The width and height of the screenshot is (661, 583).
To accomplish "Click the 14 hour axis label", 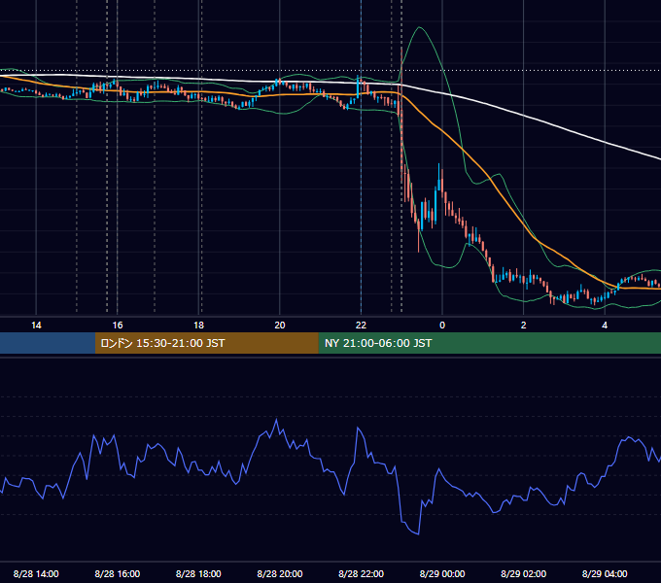I will pos(36,326).
